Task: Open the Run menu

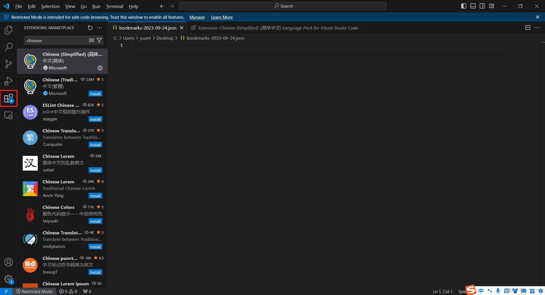Action: point(96,6)
